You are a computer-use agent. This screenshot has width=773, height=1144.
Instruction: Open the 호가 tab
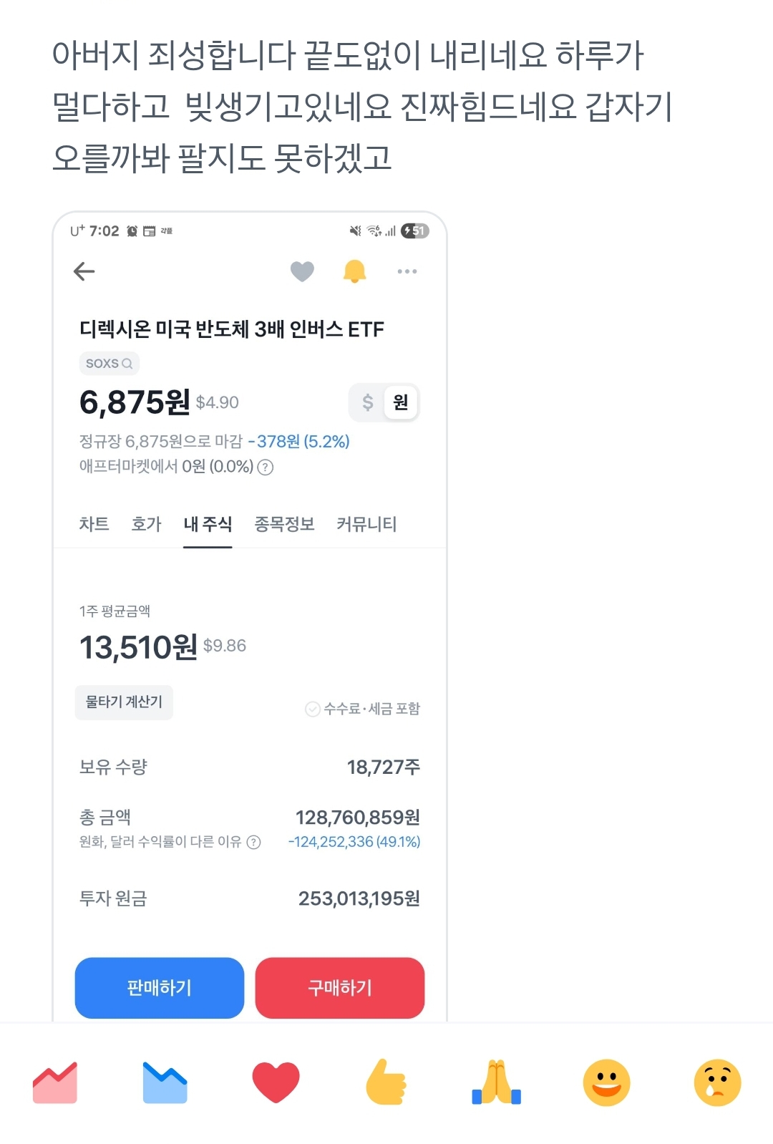146,524
